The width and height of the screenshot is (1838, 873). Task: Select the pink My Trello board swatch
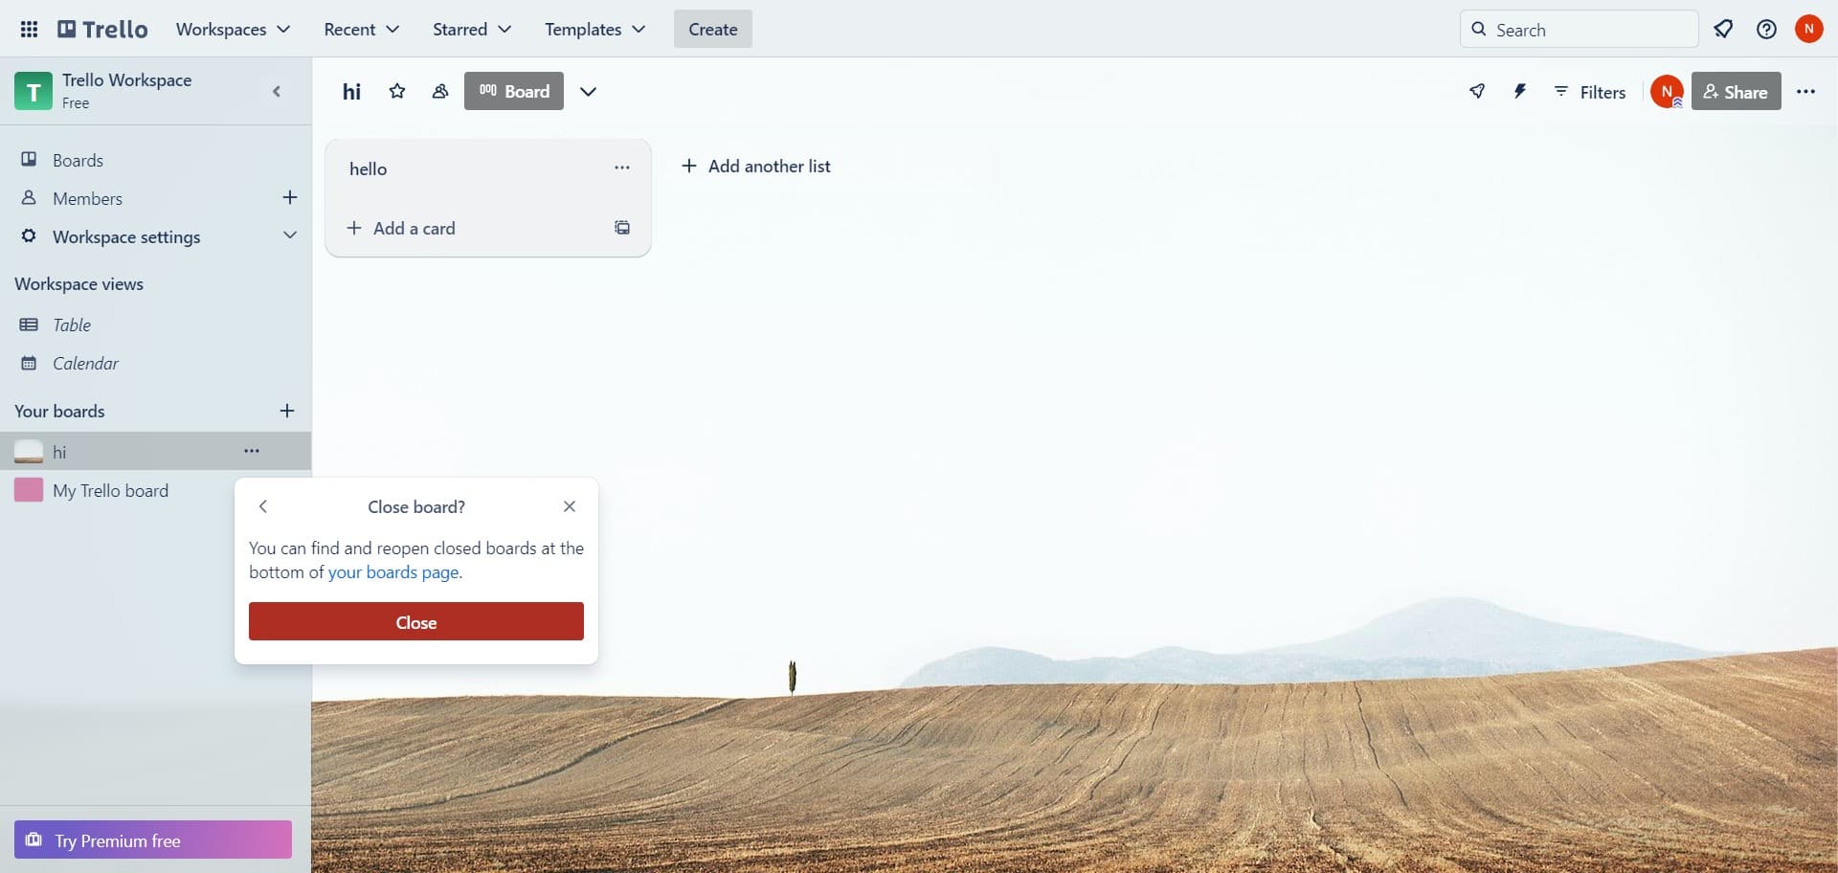tap(29, 490)
